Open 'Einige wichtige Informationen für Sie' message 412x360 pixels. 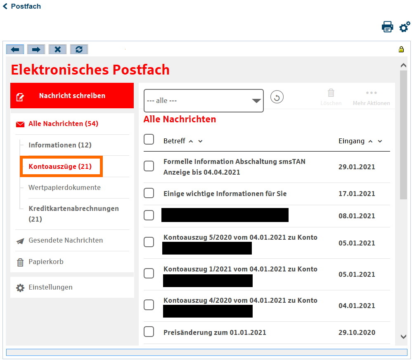(225, 194)
